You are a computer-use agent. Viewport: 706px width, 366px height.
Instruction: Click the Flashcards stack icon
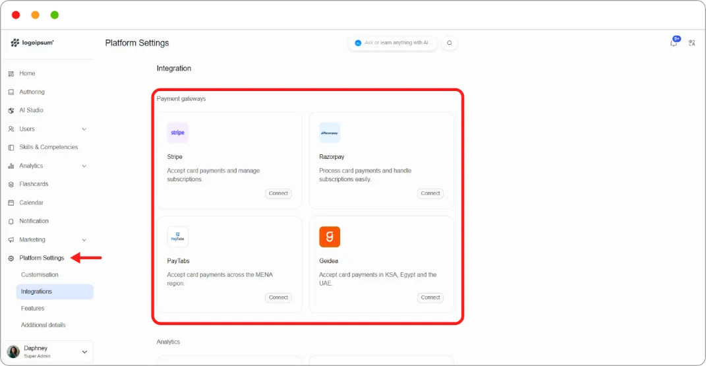(11, 185)
